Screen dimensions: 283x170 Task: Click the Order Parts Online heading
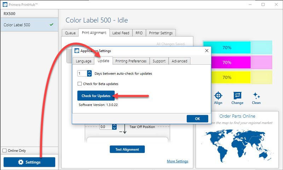(x=237, y=116)
